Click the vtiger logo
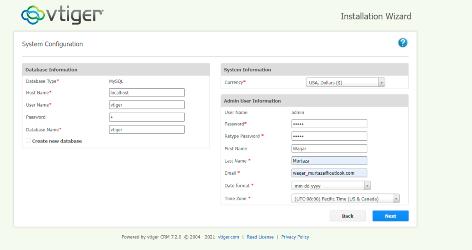The width and height of the screenshot is (472, 250). (62, 15)
